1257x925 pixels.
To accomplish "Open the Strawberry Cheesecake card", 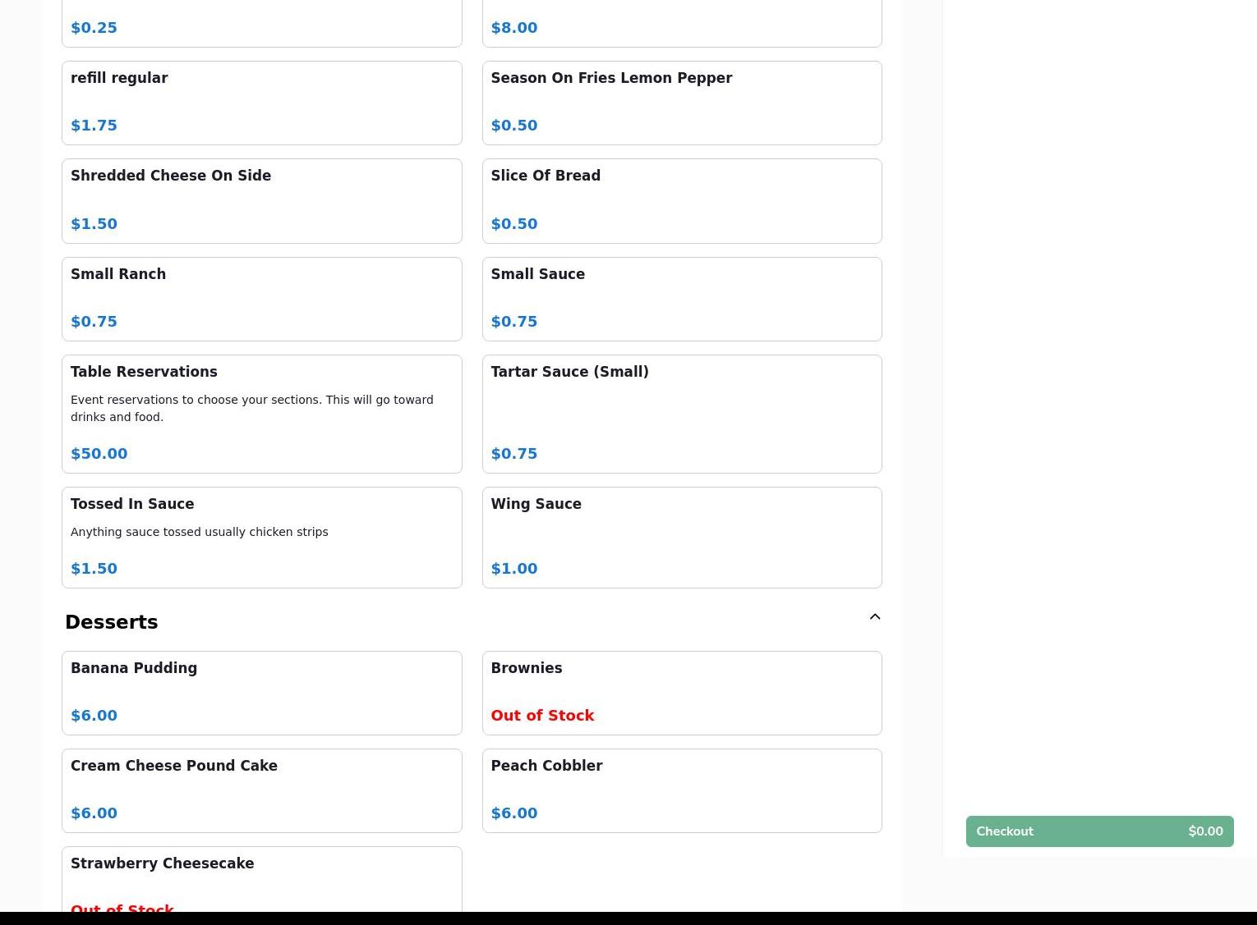I will [261, 879].
